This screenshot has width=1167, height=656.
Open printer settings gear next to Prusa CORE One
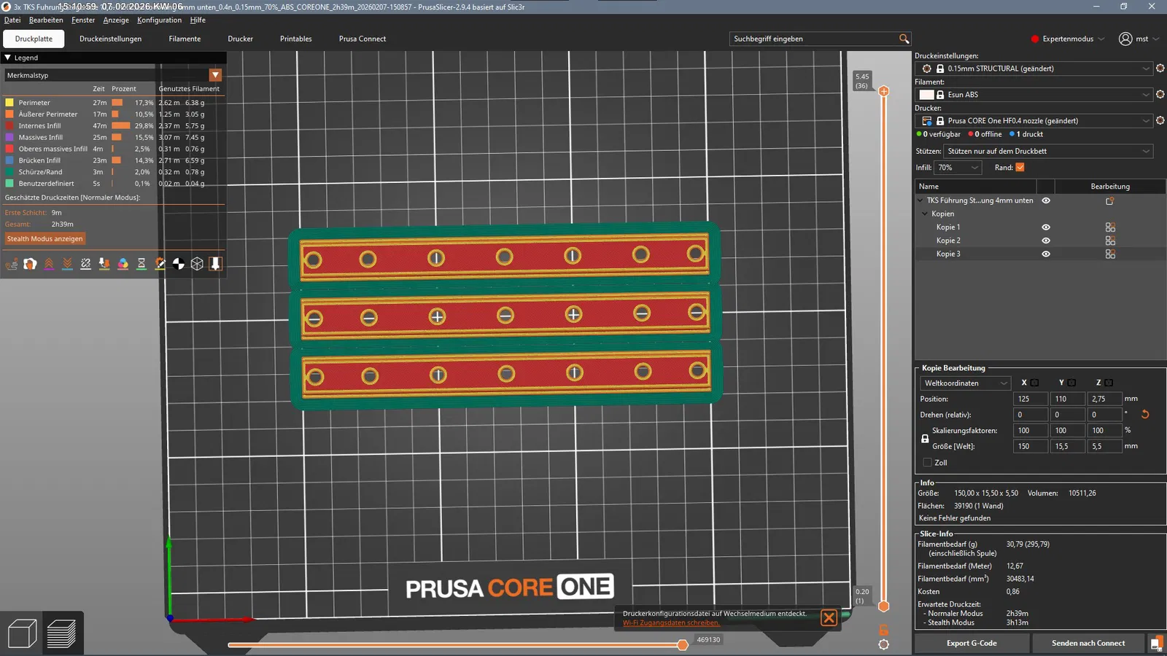point(1160,121)
